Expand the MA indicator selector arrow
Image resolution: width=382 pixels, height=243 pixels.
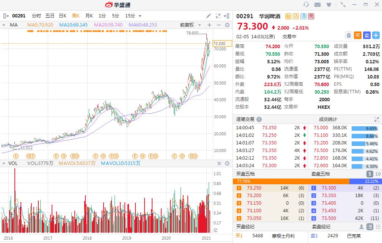coord(4,25)
